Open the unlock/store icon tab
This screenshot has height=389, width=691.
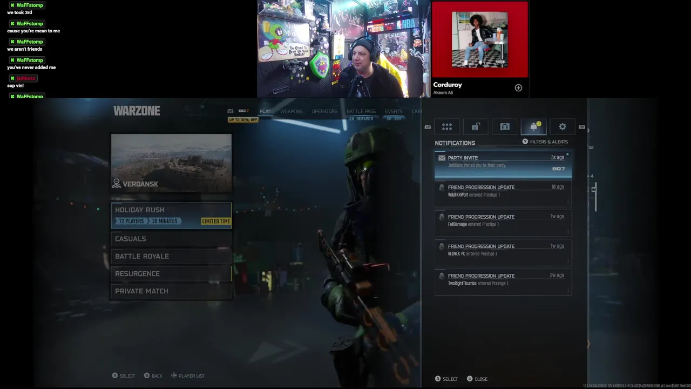click(x=476, y=126)
